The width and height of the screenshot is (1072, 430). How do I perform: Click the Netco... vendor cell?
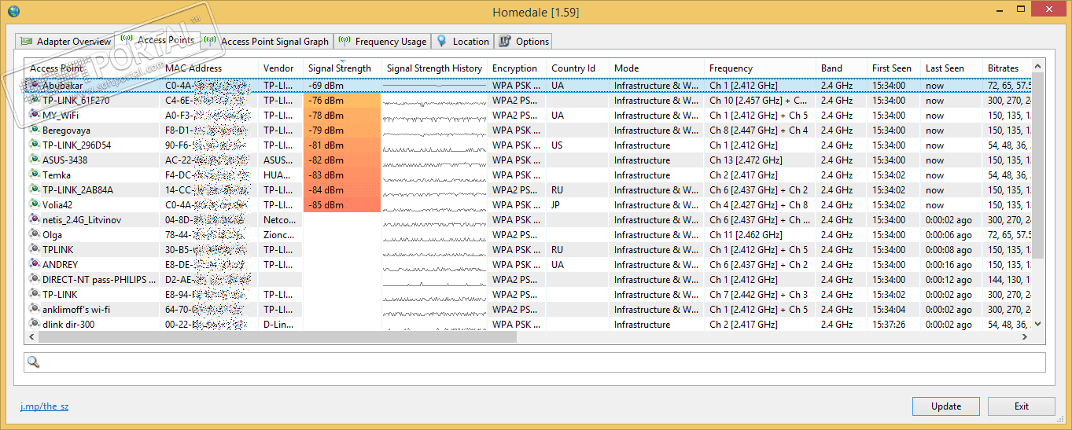[x=280, y=220]
